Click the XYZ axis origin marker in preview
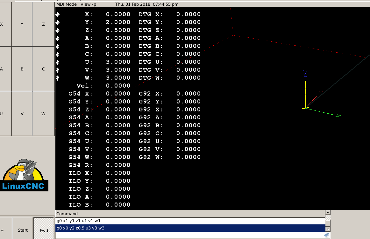This screenshot has width=370, height=239. (x=305, y=108)
